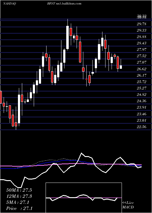Click the 29.33 price axis label

[142, 30]
